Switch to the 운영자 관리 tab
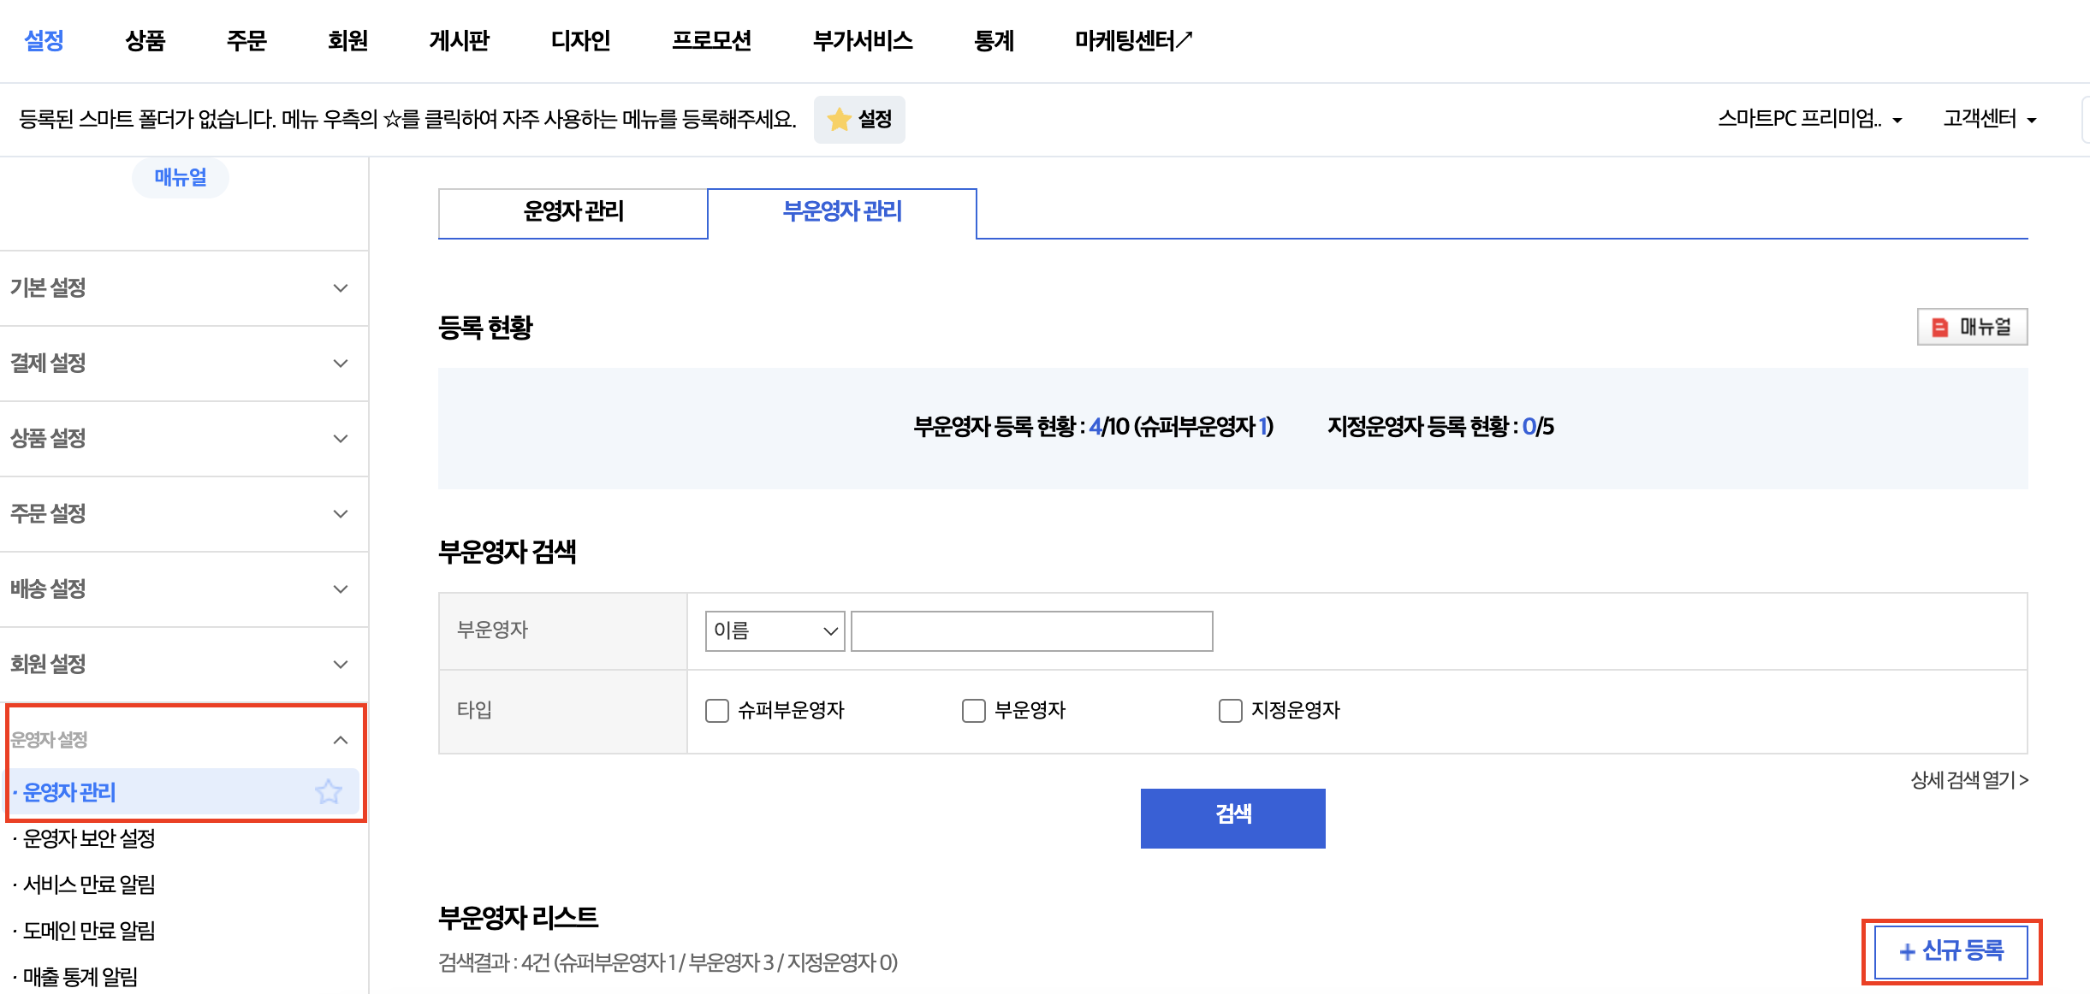Image resolution: width=2090 pixels, height=994 pixels. (572, 213)
